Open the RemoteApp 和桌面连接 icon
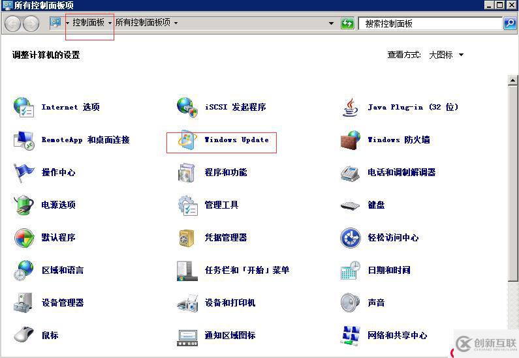This screenshot has height=358, width=519. pyautogui.click(x=24, y=140)
